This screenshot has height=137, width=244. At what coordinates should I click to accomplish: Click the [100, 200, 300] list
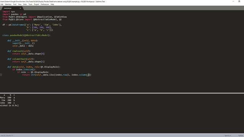click(42, 27)
